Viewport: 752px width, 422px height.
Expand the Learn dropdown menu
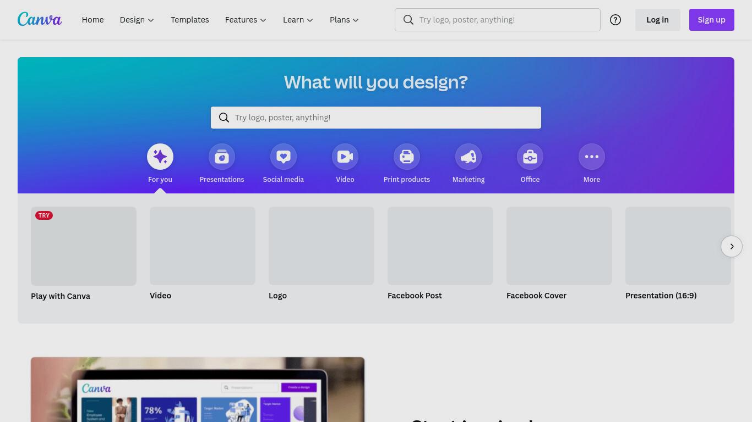[x=298, y=20]
